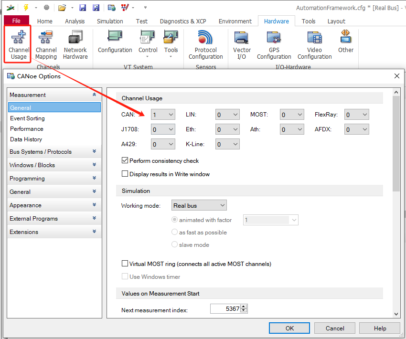Expand the Appearance section
Viewport: 406px width, 339px height.
pyautogui.click(x=54, y=205)
